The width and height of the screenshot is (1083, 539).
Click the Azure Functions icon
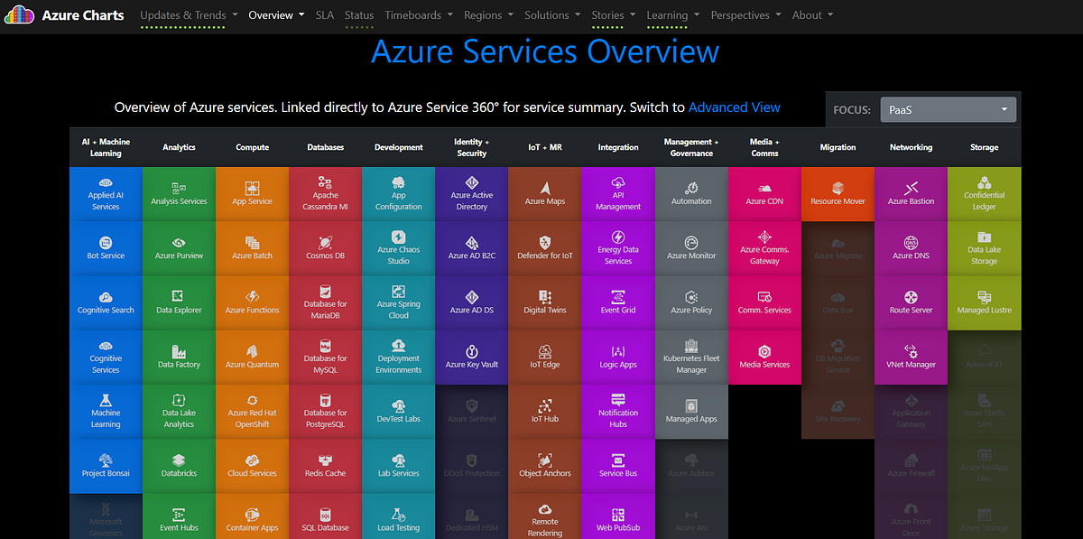252,302
